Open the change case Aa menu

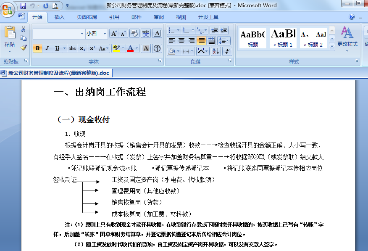[103, 48]
